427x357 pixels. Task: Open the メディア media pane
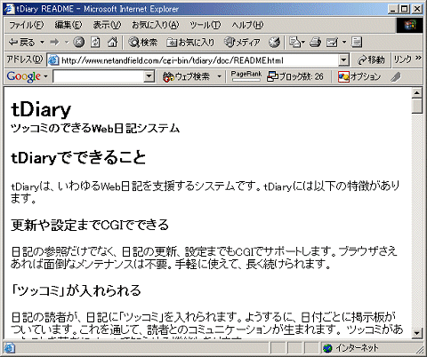tap(242, 43)
